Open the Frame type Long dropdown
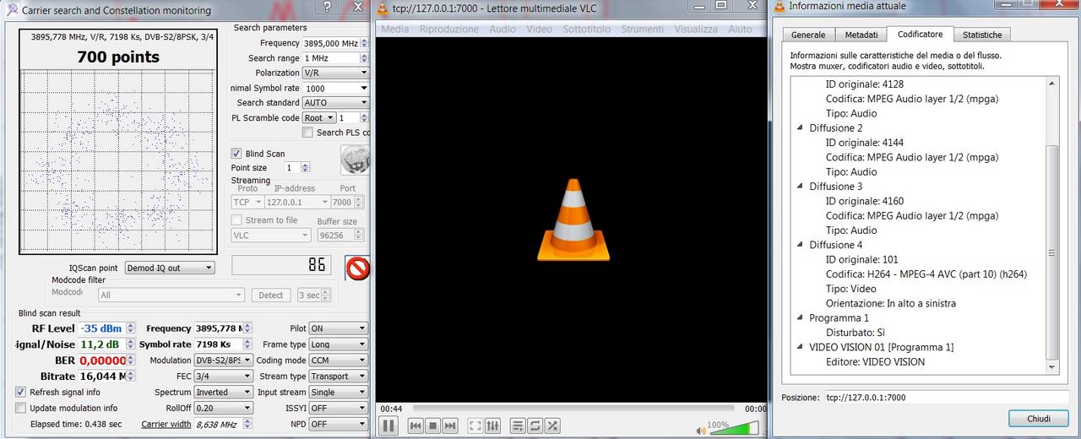 click(338, 344)
